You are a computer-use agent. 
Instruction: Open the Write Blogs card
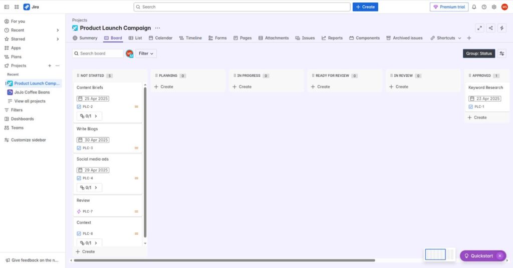108,138
